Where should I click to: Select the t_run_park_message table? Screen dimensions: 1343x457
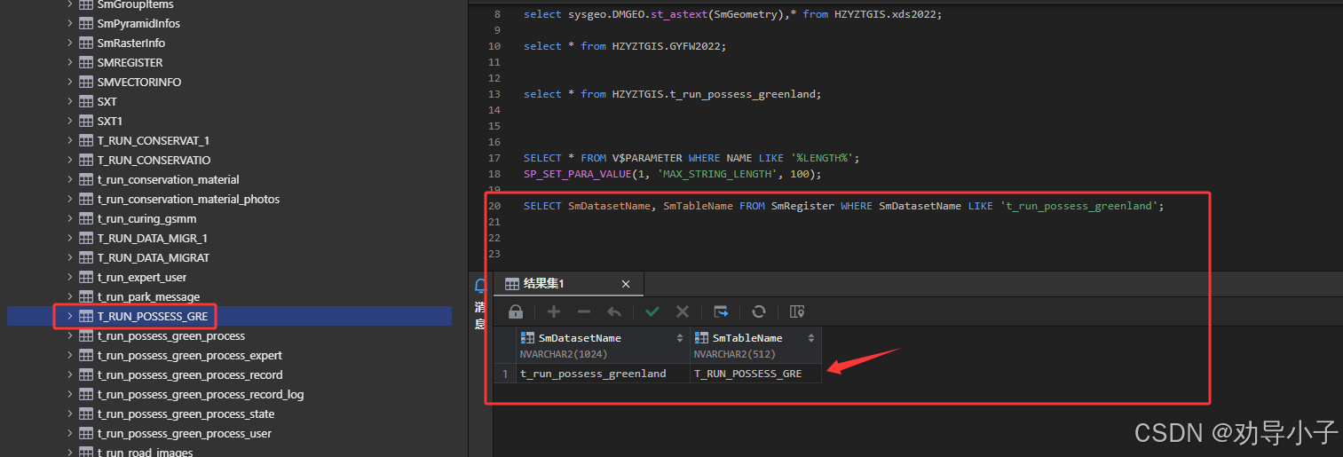(x=148, y=296)
